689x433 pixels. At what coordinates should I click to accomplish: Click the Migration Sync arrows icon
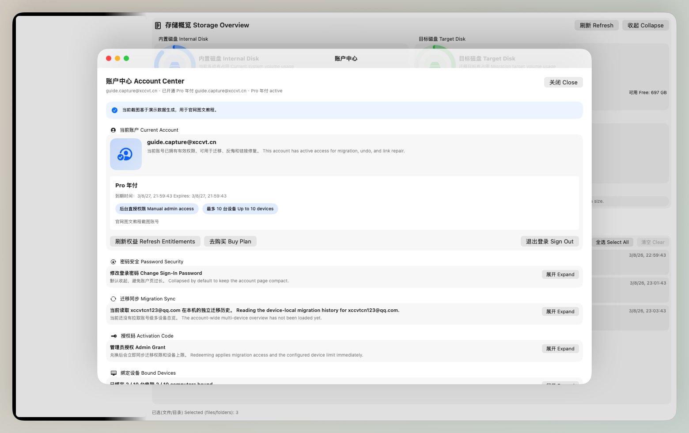114,299
